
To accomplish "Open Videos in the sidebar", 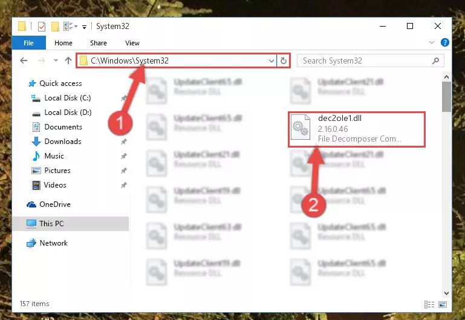I will coord(55,185).
